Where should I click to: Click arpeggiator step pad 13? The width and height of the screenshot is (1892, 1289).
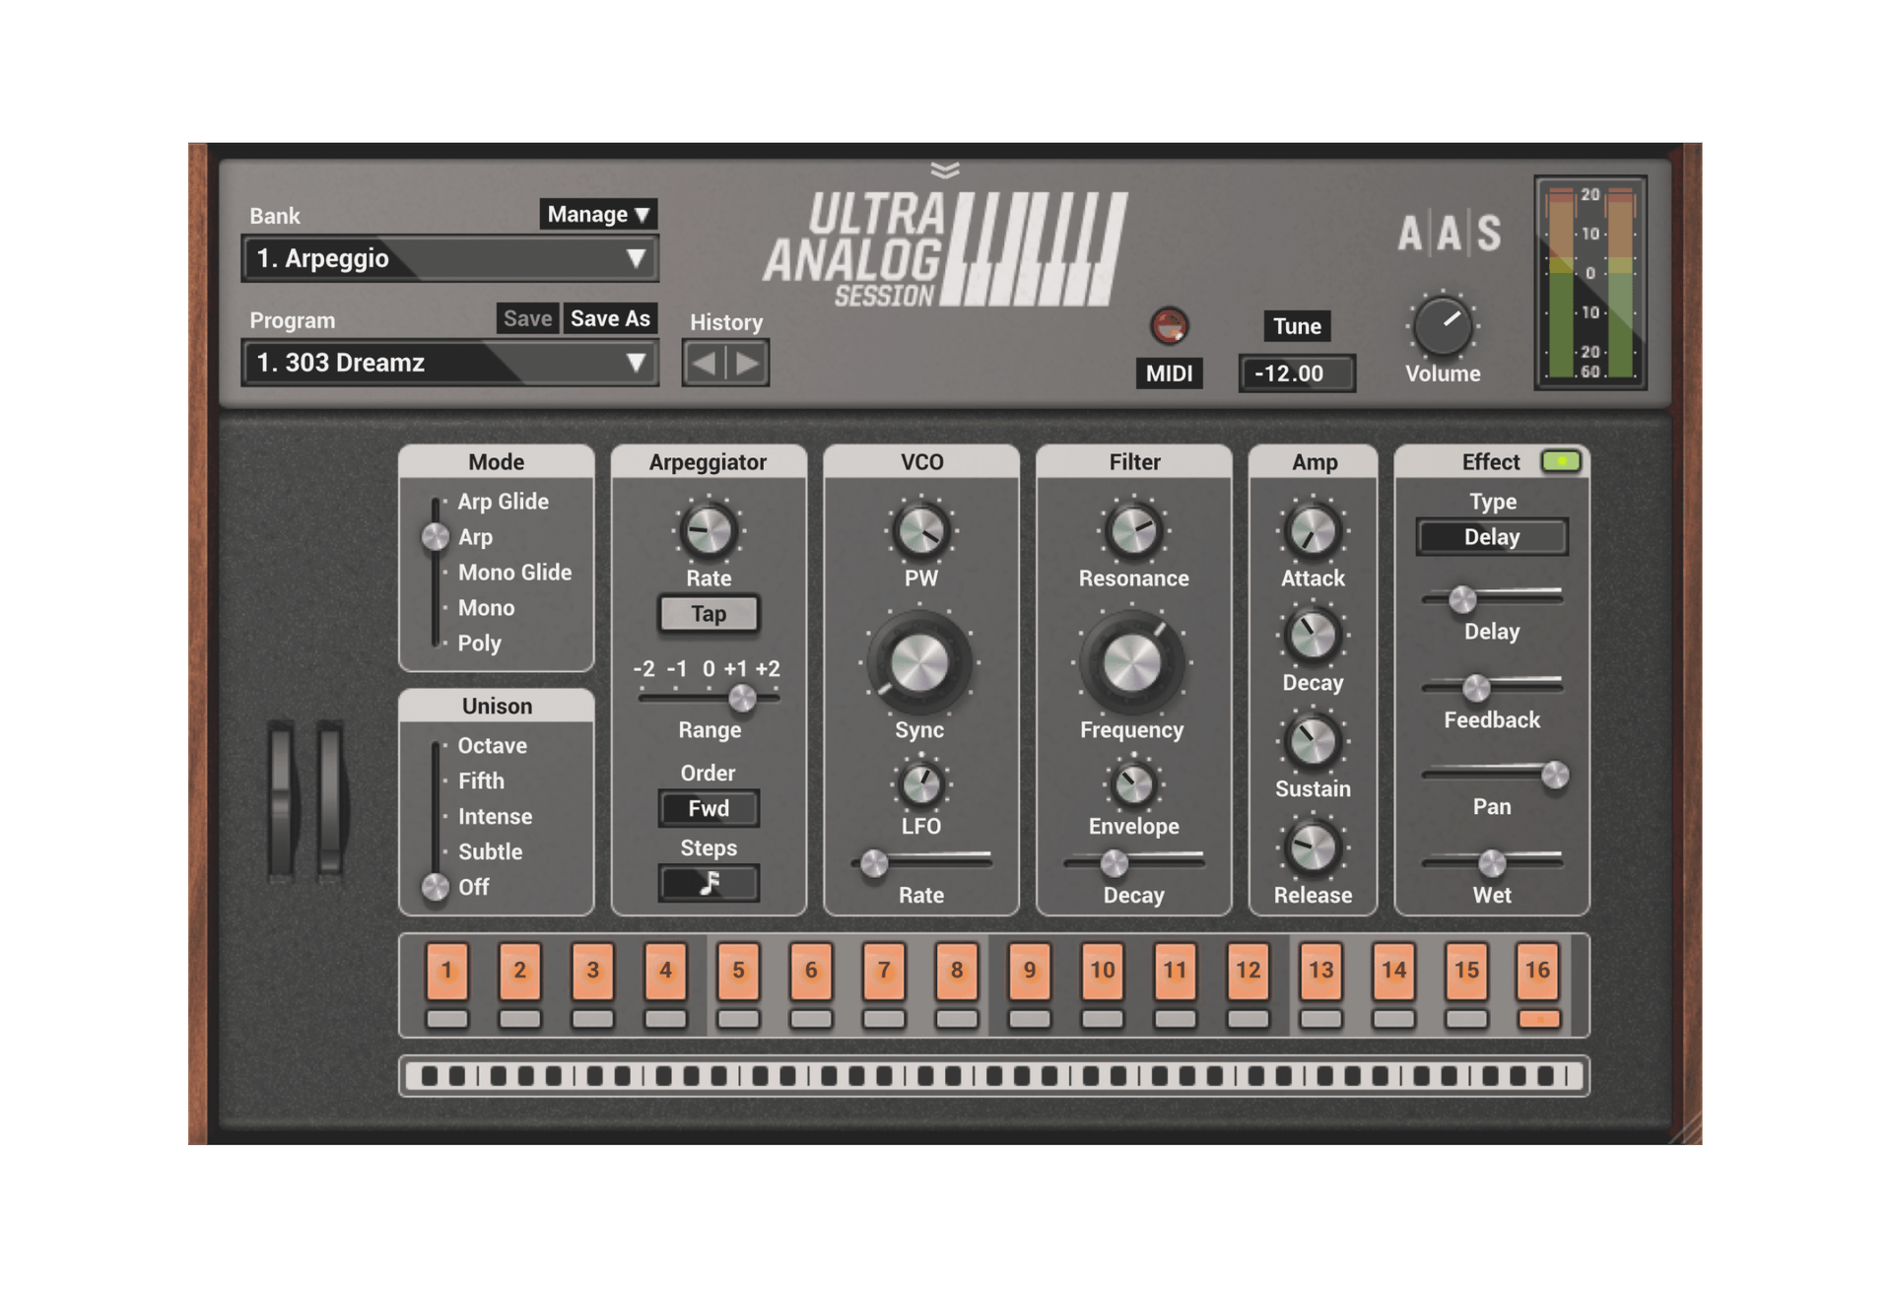[x=1320, y=971]
